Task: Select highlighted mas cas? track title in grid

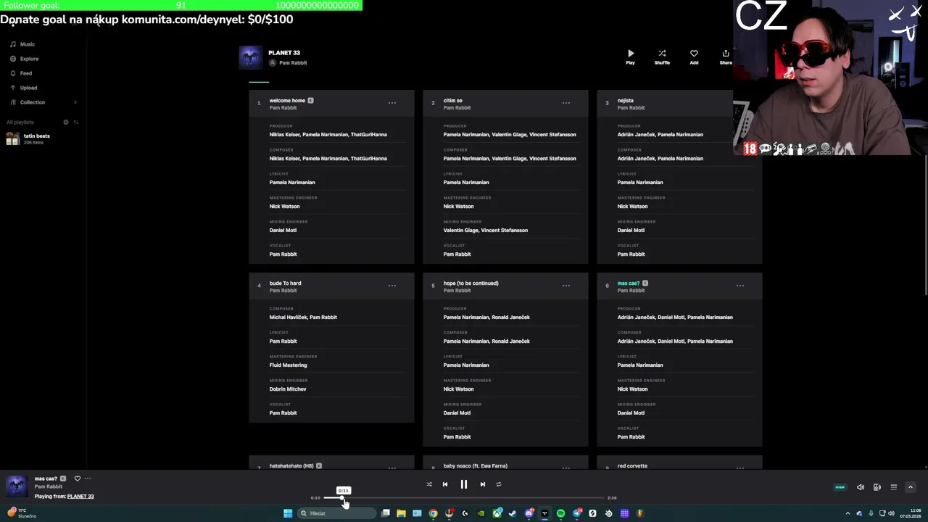Action: [629, 283]
